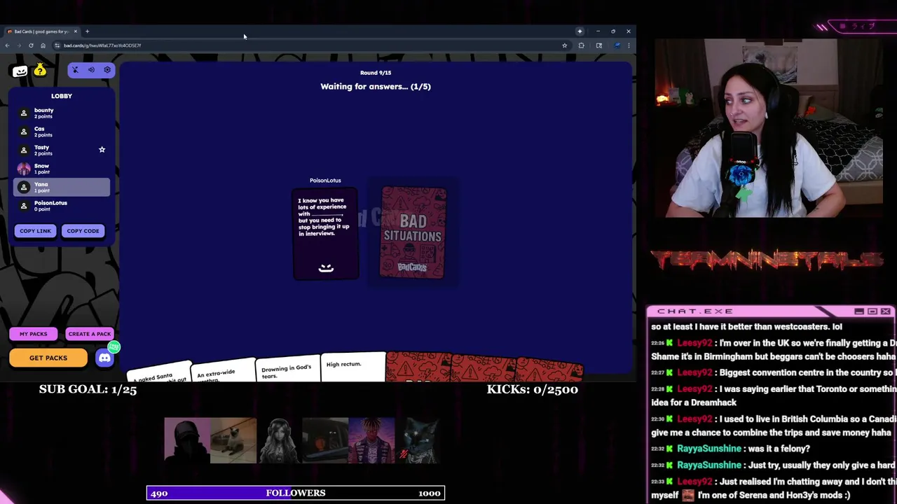Click the orange GET PACKS button
The image size is (897, 504).
tap(48, 358)
